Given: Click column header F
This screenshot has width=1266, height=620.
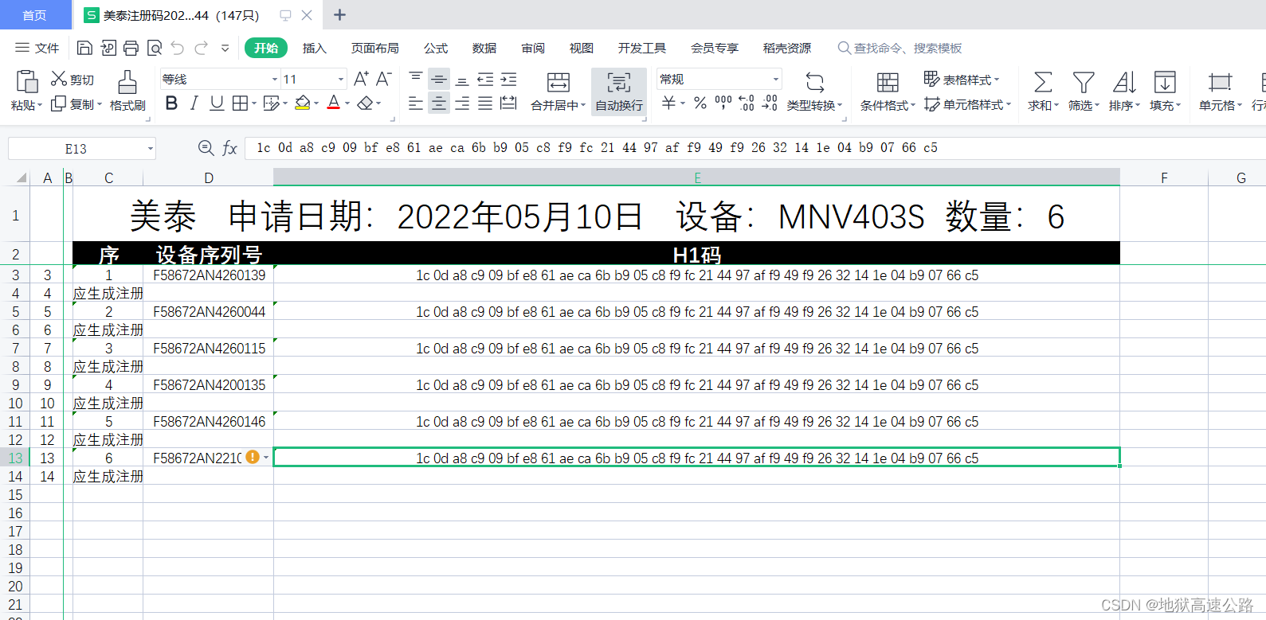Looking at the screenshot, I should click(1164, 177).
